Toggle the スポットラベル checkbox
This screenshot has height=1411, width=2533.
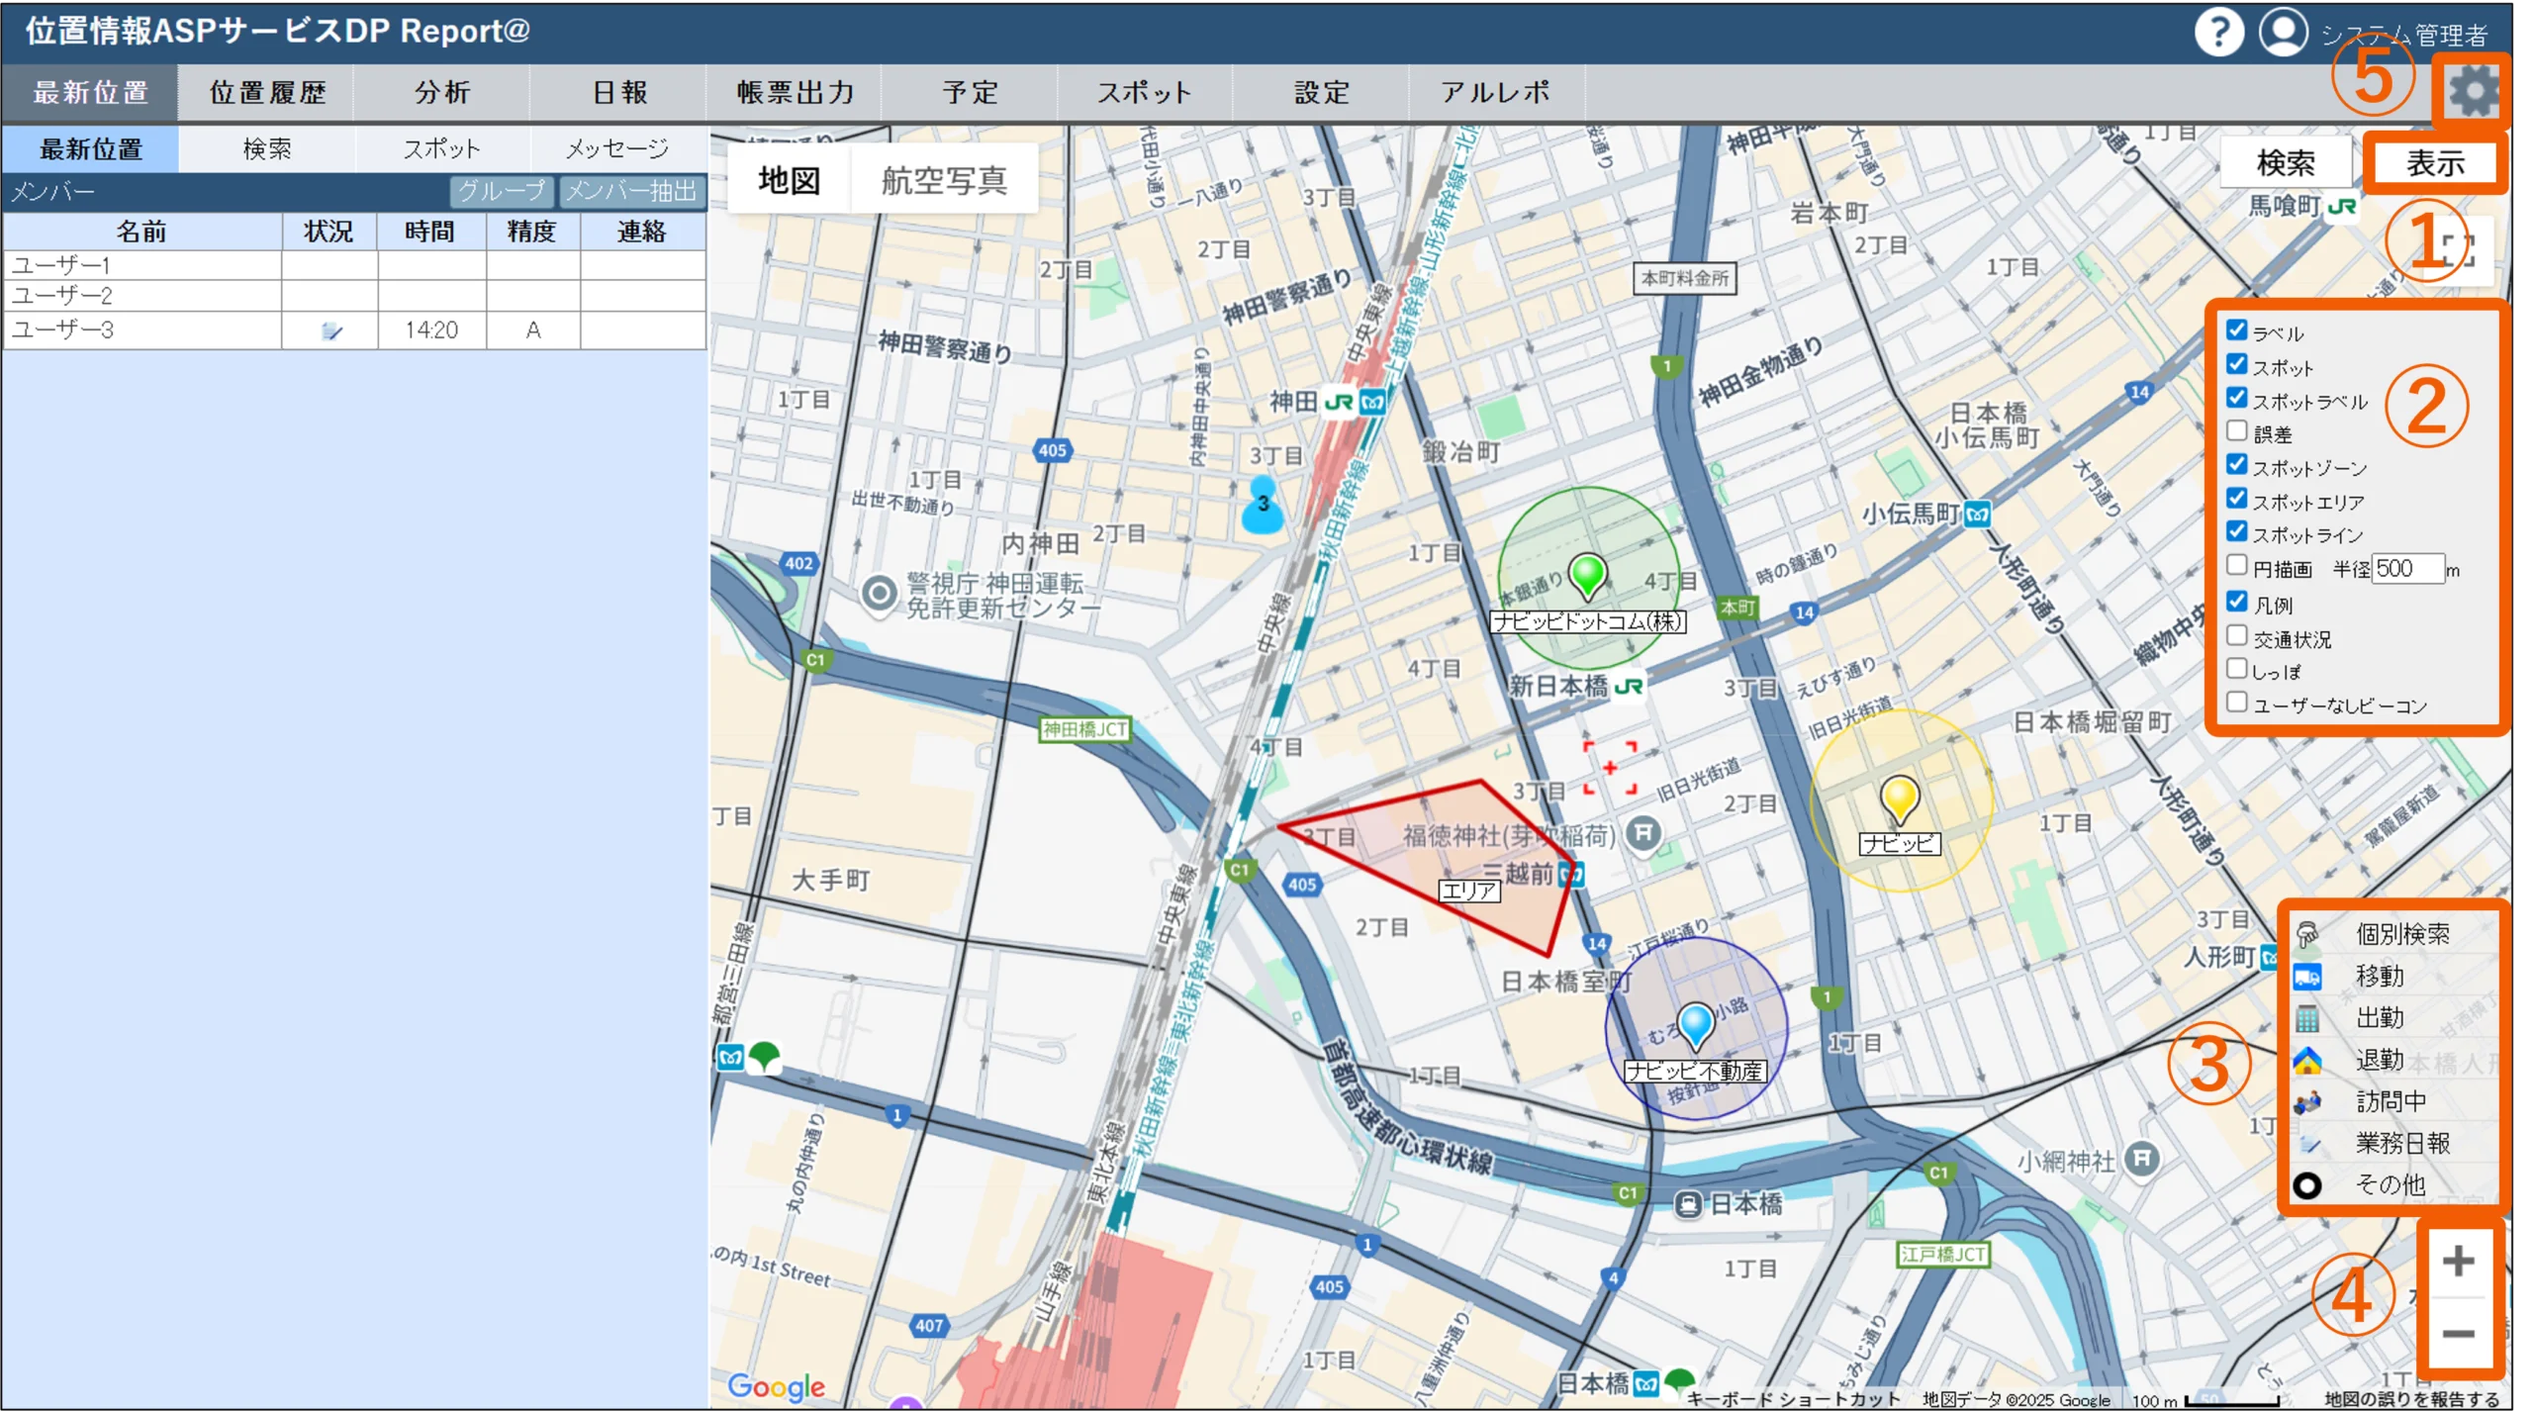(2235, 398)
